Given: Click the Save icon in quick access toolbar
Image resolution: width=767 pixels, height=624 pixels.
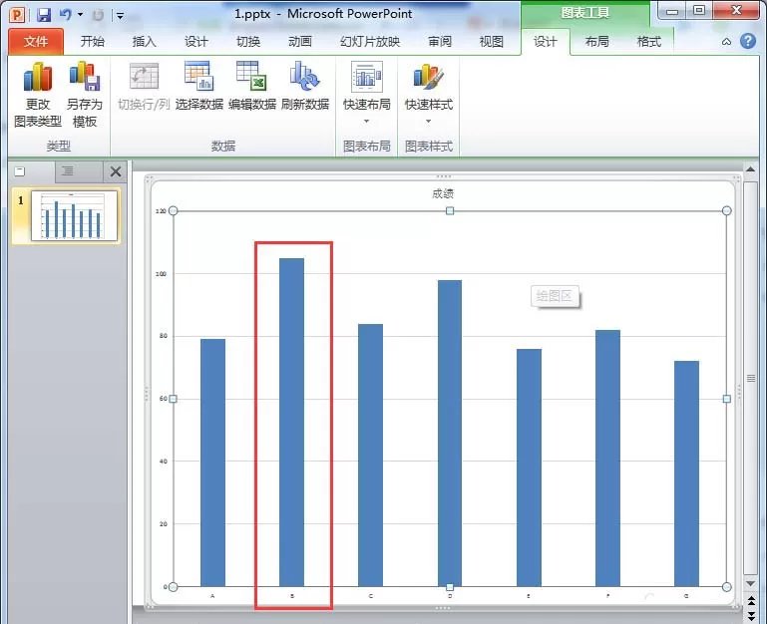Looking at the screenshot, I should 44,15.
